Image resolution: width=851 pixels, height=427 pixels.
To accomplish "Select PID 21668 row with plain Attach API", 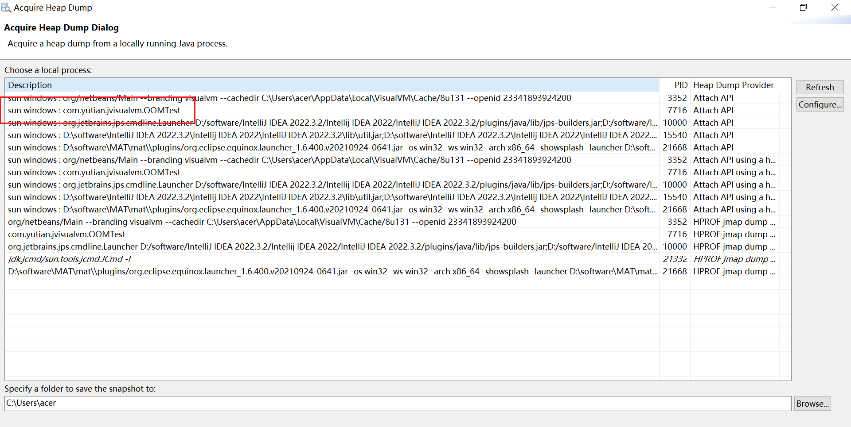I will [x=332, y=147].
